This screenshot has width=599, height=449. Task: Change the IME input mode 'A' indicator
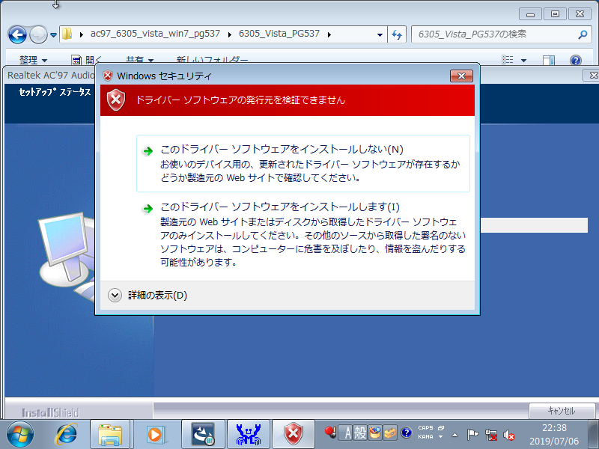347,433
